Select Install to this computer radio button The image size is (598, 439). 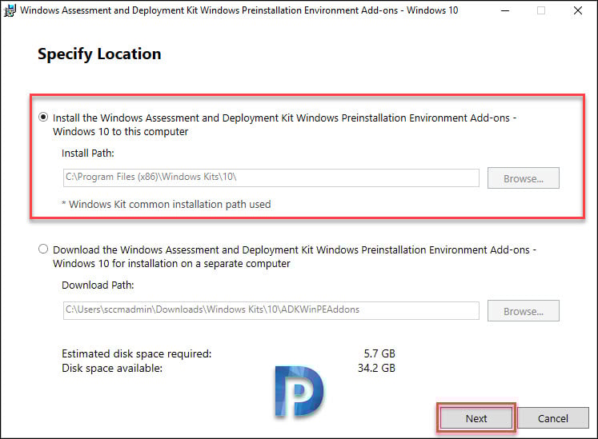(x=43, y=117)
